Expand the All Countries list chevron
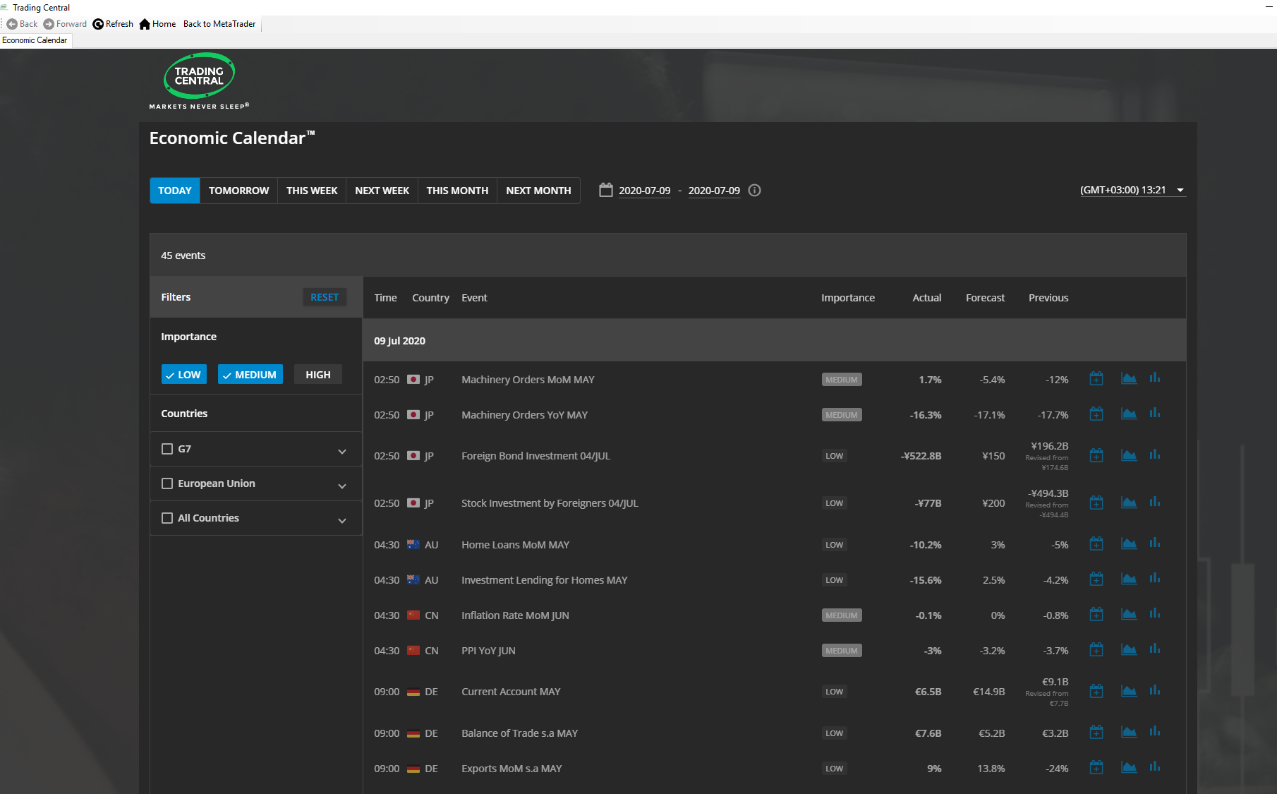Image resolution: width=1277 pixels, height=794 pixels. (342, 521)
